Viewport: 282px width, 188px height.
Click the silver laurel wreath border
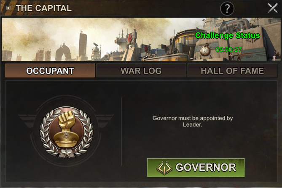(x=67, y=132)
